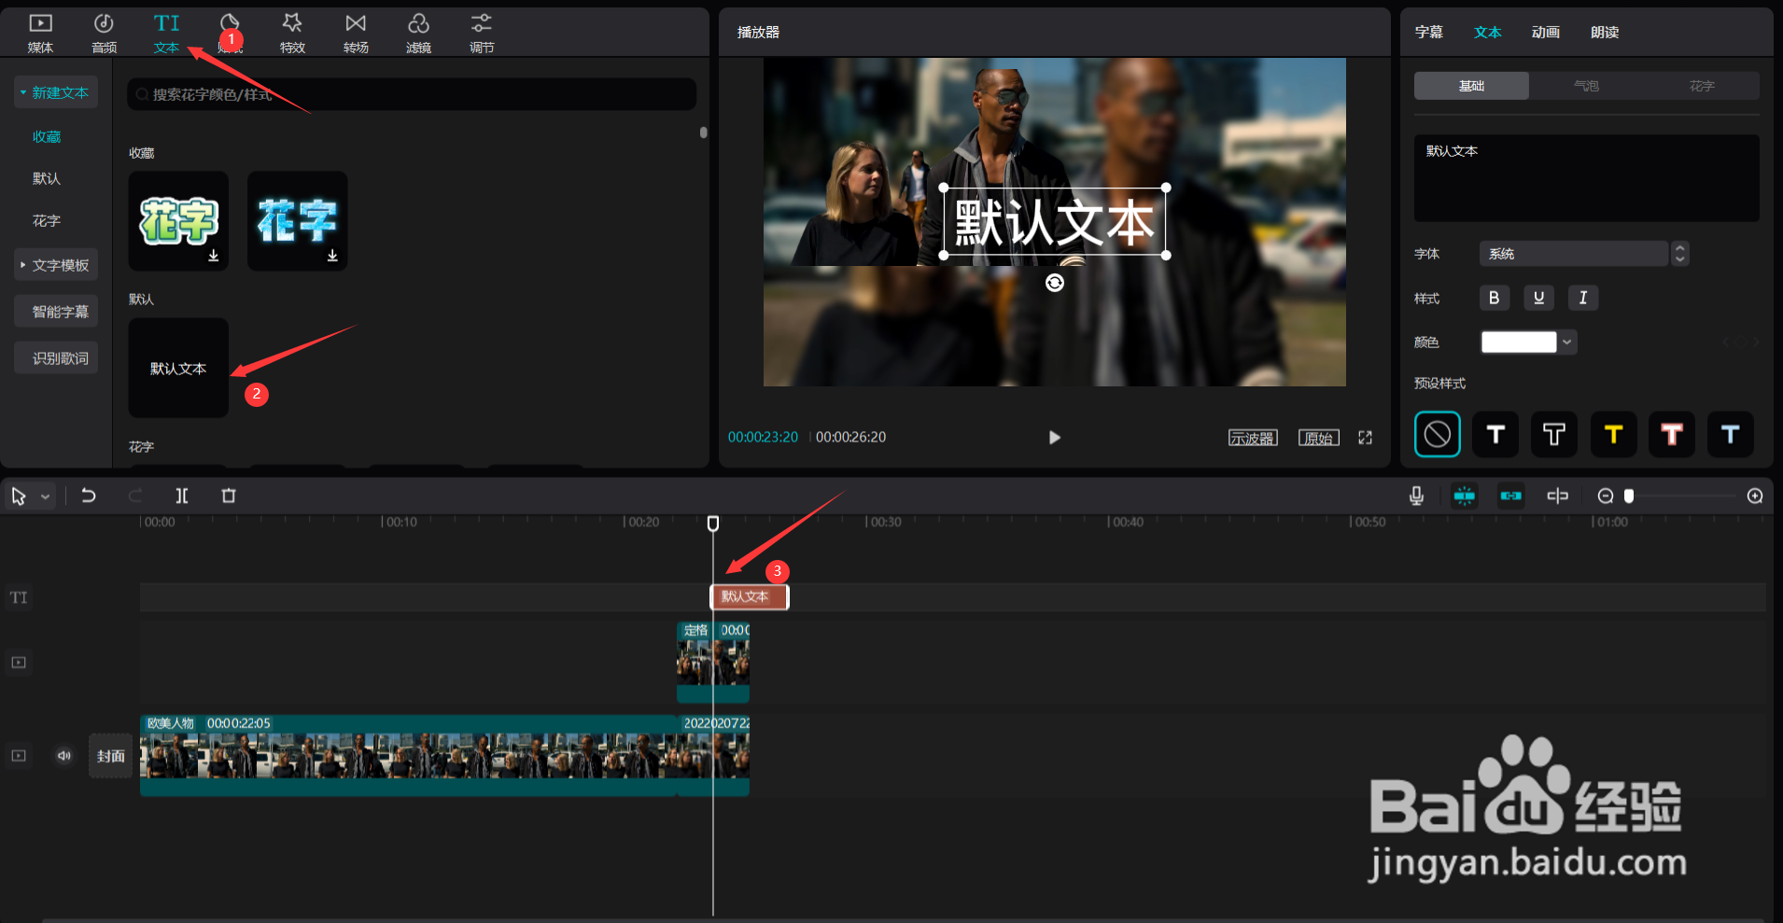1783x923 pixels.
Task: Start microphone voice recording
Action: pos(1416,496)
